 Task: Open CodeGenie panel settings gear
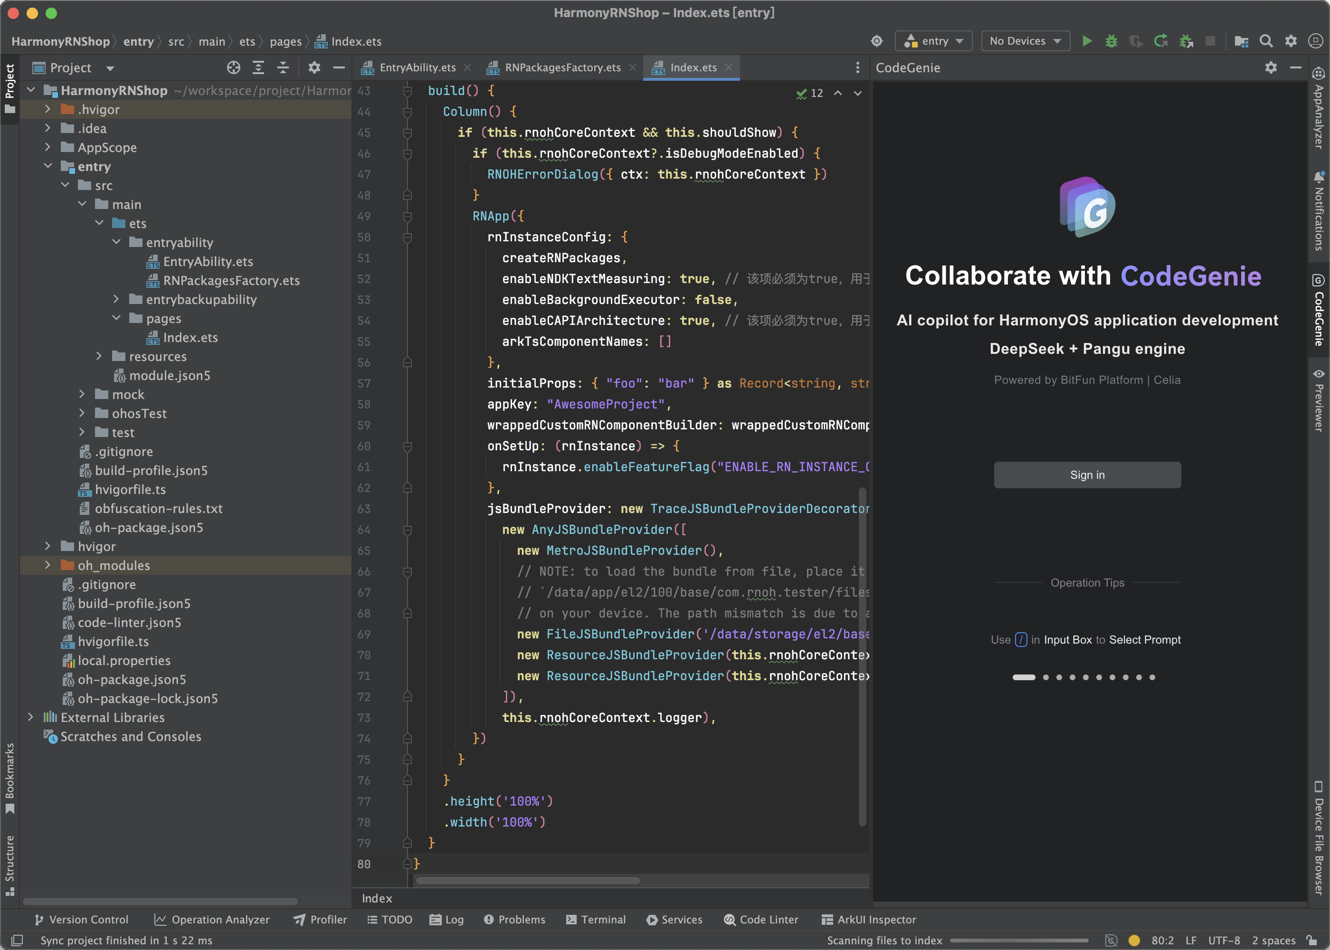1271,68
